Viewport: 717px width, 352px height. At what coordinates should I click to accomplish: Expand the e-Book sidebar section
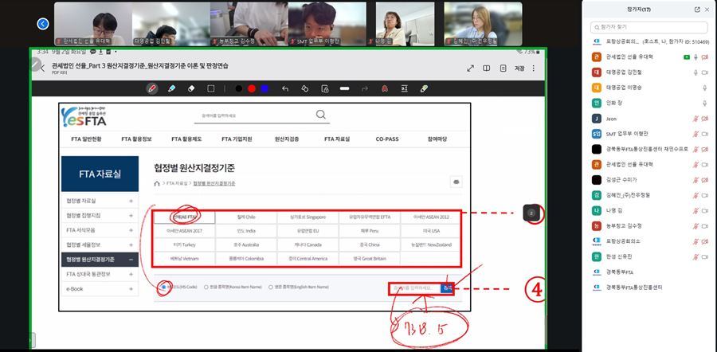(x=131, y=288)
